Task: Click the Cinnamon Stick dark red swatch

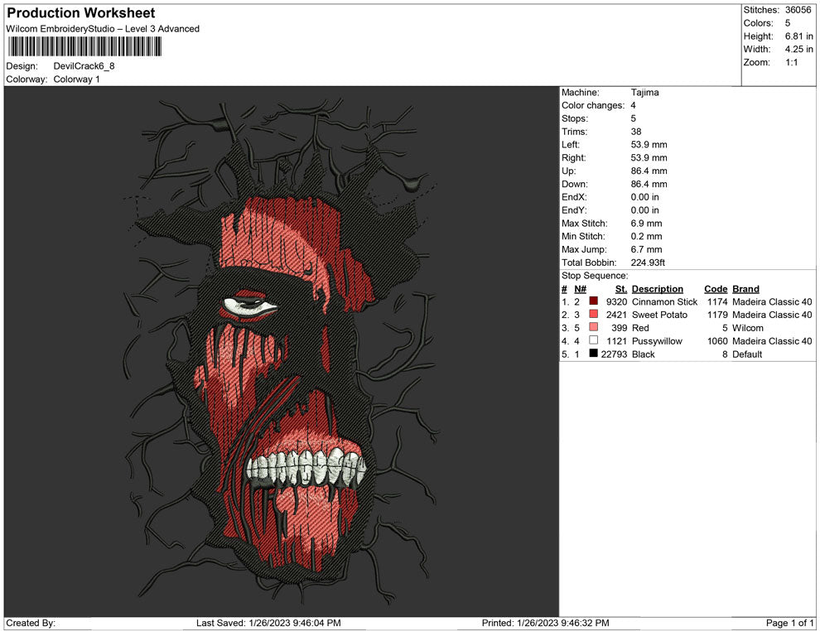Action: coord(594,301)
